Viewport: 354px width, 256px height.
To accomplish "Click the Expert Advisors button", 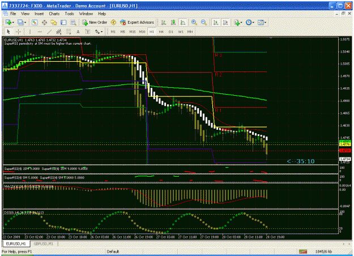I will 137,22.
